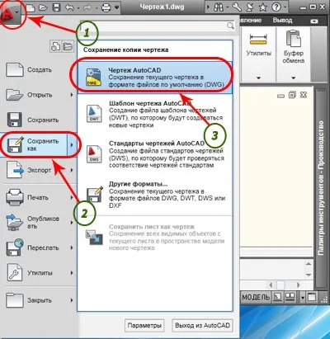This screenshot has width=330, height=339.
Task: Expand Буфер обмена panel dropdown arrow
Action: pos(294,78)
